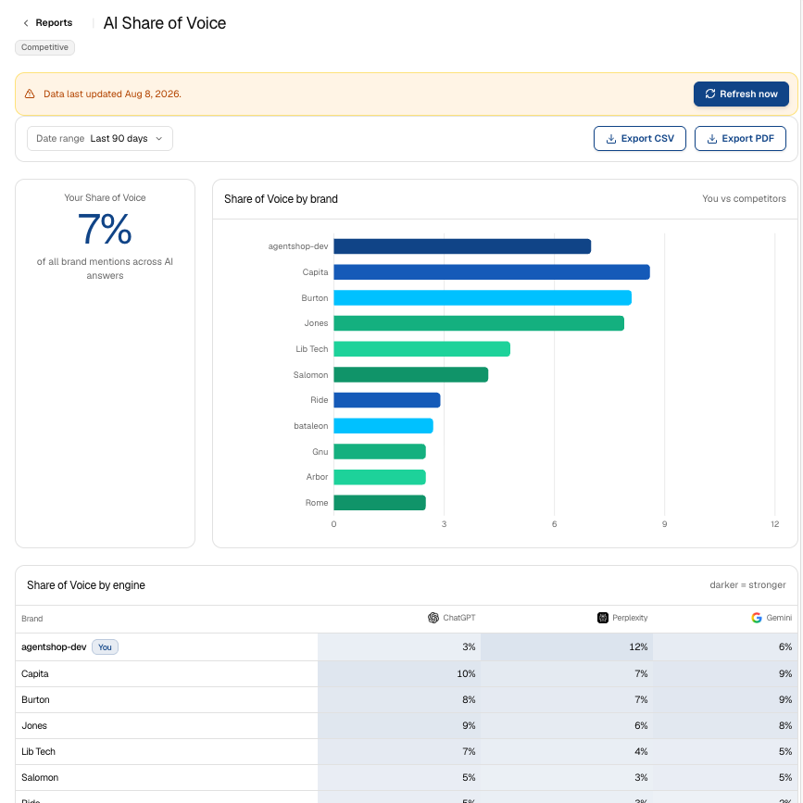This screenshot has height=803, width=803.
Task: Click the download icon in Export CSV
Action: [x=611, y=139]
